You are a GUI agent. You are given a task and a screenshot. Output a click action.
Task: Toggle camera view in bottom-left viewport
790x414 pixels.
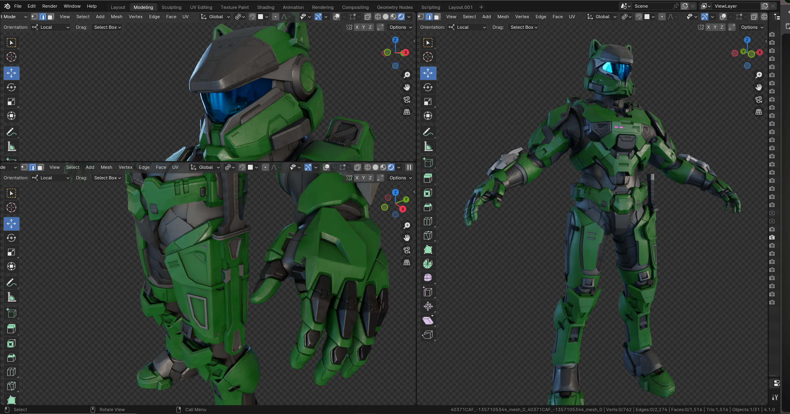pyautogui.click(x=407, y=250)
